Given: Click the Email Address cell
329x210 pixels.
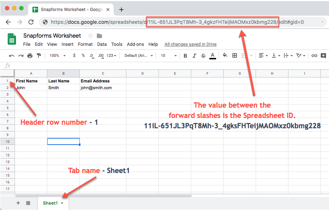Looking at the screenshot, I should click(103, 81).
